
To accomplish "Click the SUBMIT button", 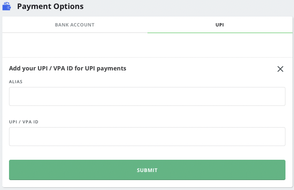I will click(147, 170).
